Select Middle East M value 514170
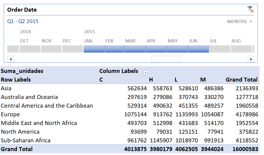This screenshot has width=264, height=155. (x=214, y=123)
